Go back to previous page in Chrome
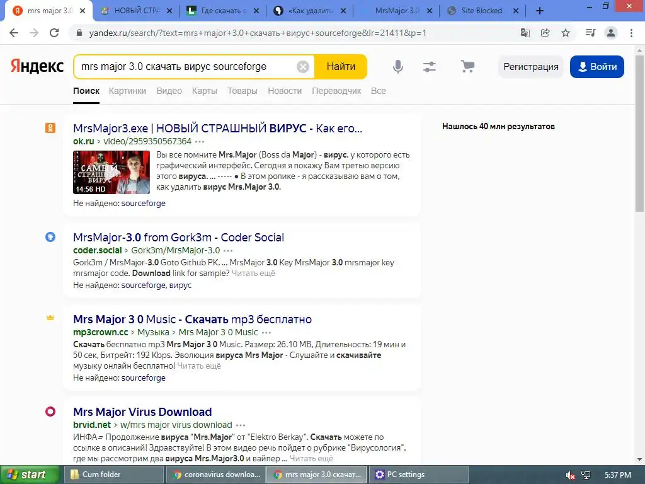The image size is (645, 484). (14, 33)
